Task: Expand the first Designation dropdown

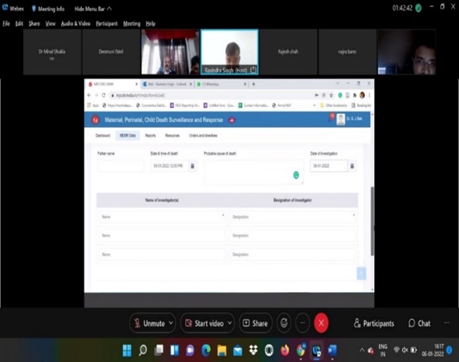Action: click(354, 215)
